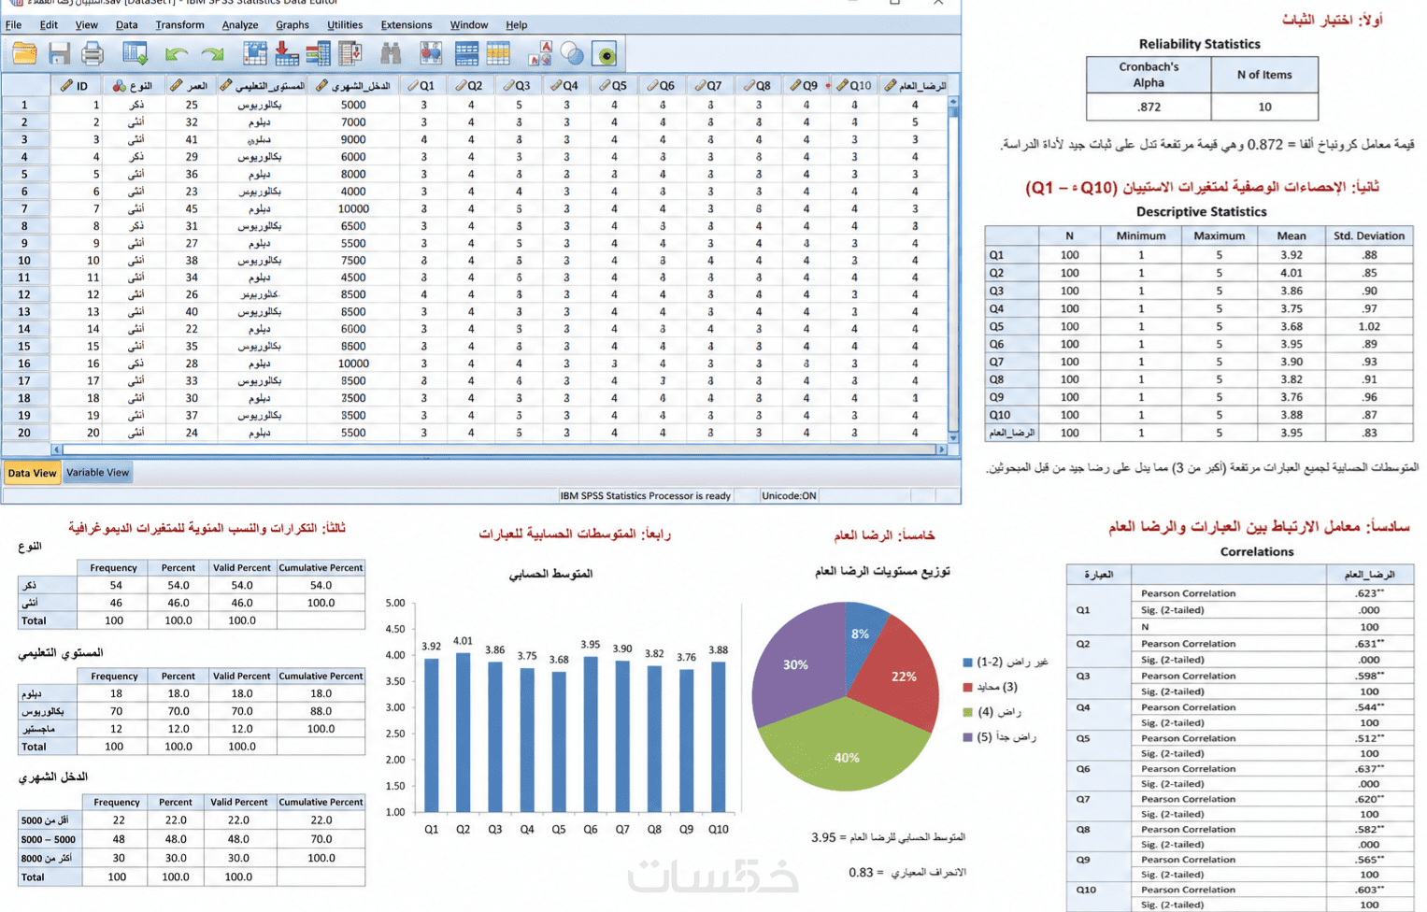Open Find with the binoculars icon

(391, 54)
